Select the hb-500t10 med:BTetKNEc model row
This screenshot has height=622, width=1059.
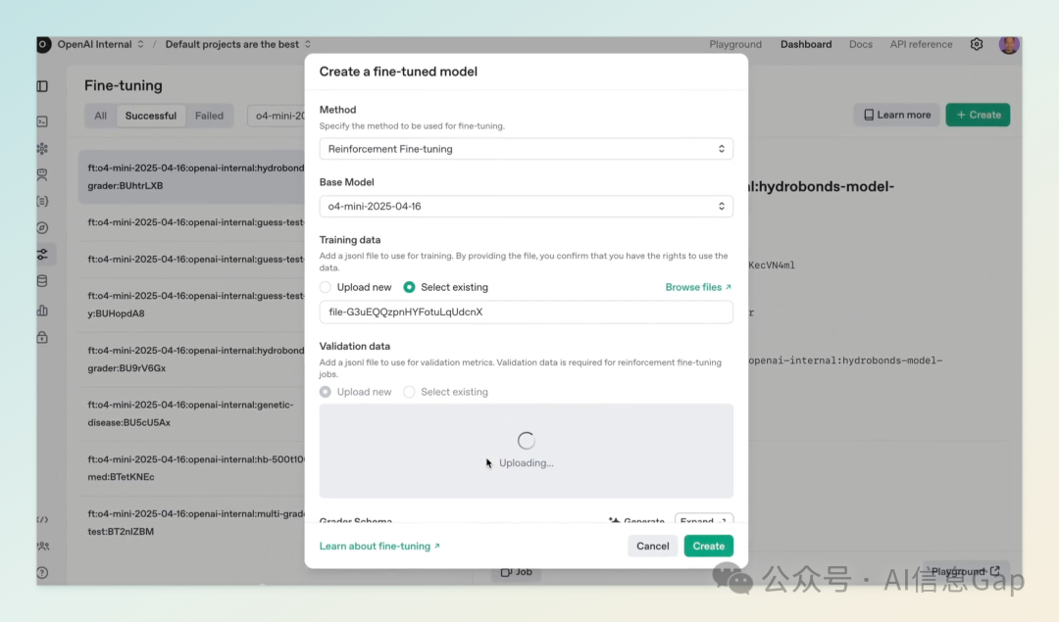192,468
